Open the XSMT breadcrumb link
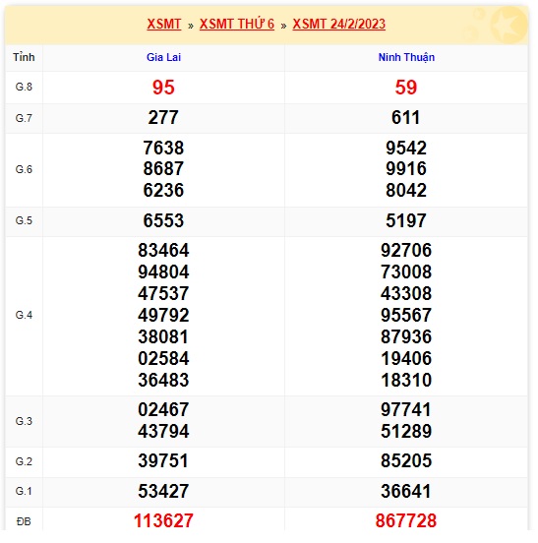Image resolution: width=538 pixels, height=543 pixels. [x=163, y=25]
